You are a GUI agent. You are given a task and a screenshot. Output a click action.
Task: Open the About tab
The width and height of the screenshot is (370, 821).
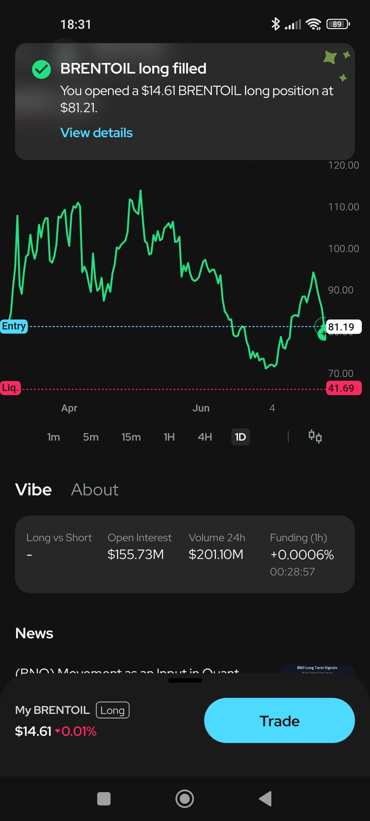[95, 490]
